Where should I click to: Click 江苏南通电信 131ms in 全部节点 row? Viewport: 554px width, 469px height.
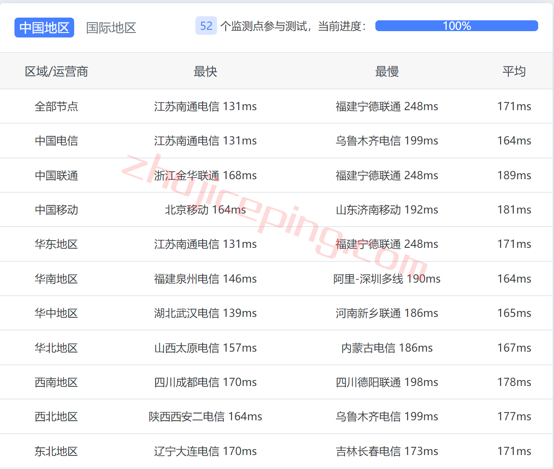coord(205,106)
